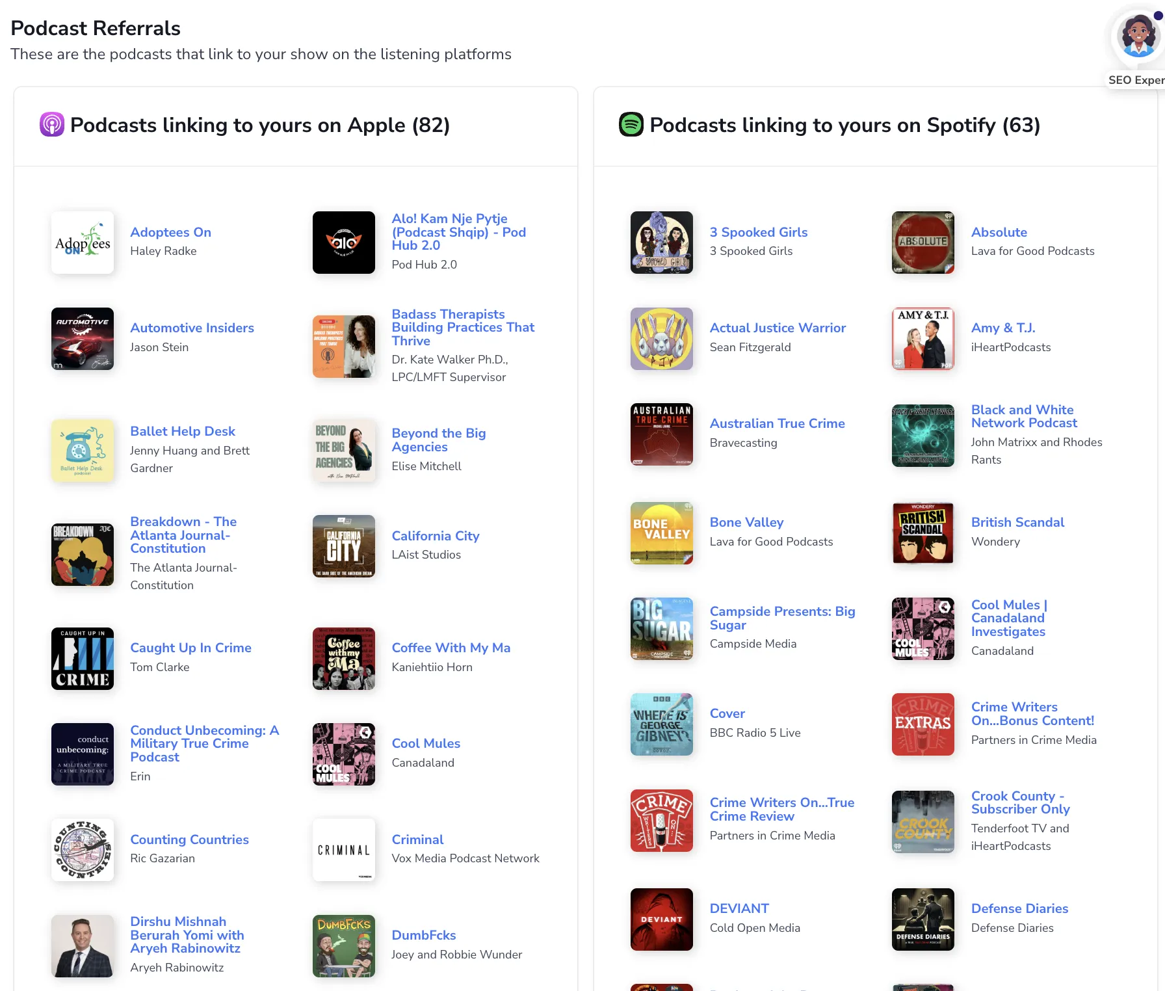Follow the Australian True Crime link
The width and height of the screenshot is (1165, 991).
click(778, 423)
